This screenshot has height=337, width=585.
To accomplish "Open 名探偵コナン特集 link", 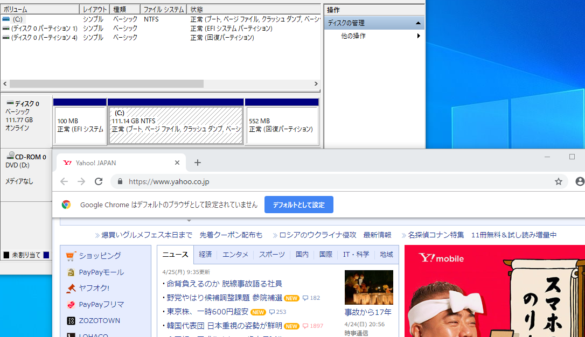I will click(436, 235).
